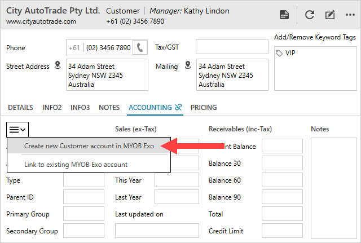The height and width of the screenshot is (243, 361).
Task: Click the Last updated on field
Action: point(157,231)
